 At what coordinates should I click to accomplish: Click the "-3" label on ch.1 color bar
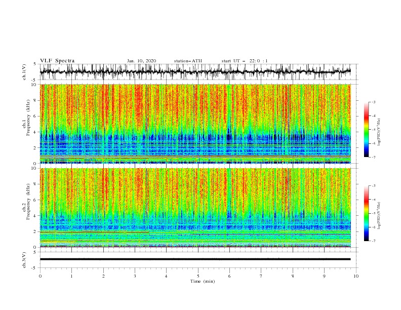tap(373, 102)
